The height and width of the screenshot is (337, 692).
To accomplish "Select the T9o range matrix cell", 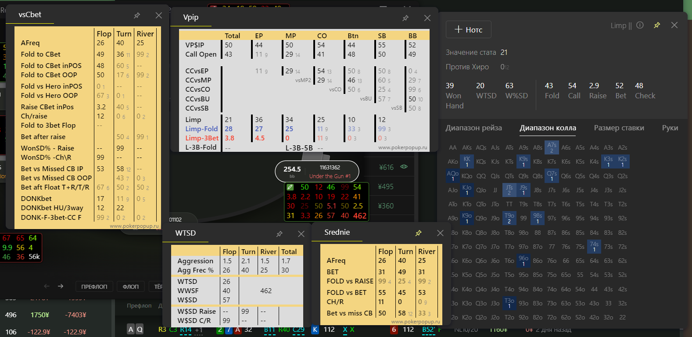I will click(509, 218).
